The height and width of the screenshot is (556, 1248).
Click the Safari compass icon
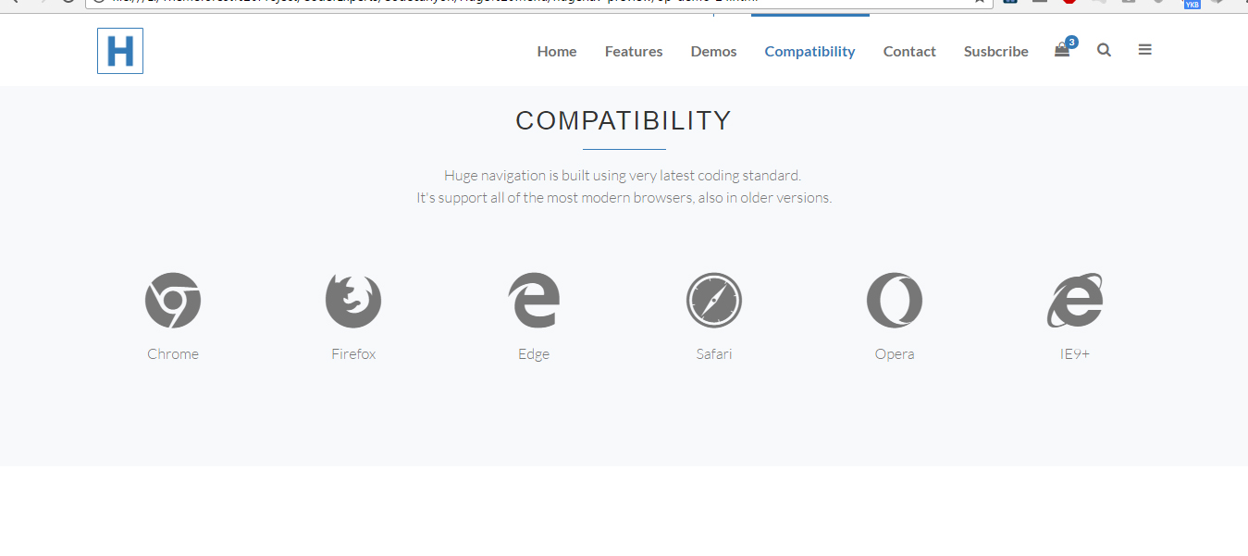click(x=714, y=301)
